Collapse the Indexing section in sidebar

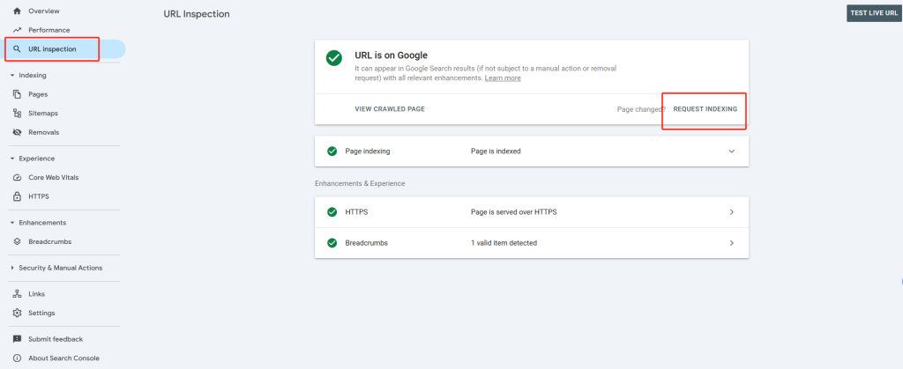[12, 75]
